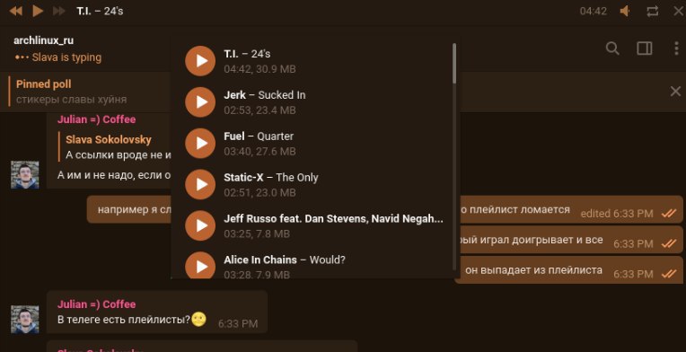This screenshot has width=686, height=352.
Task: Play Alice In Chains – Would? track
Action: coord(200,266)
